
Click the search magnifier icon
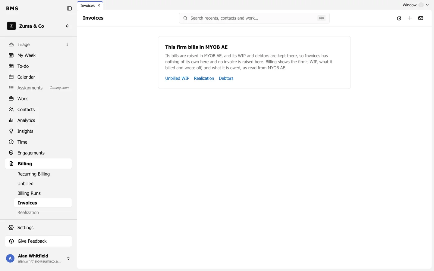click(x=185, y=18)
